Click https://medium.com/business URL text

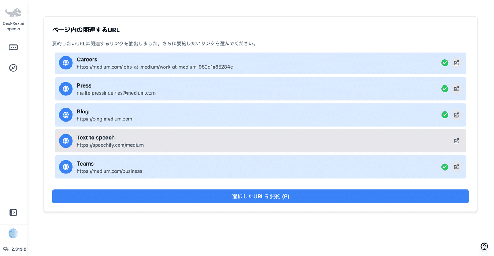(x=109, y=171)
